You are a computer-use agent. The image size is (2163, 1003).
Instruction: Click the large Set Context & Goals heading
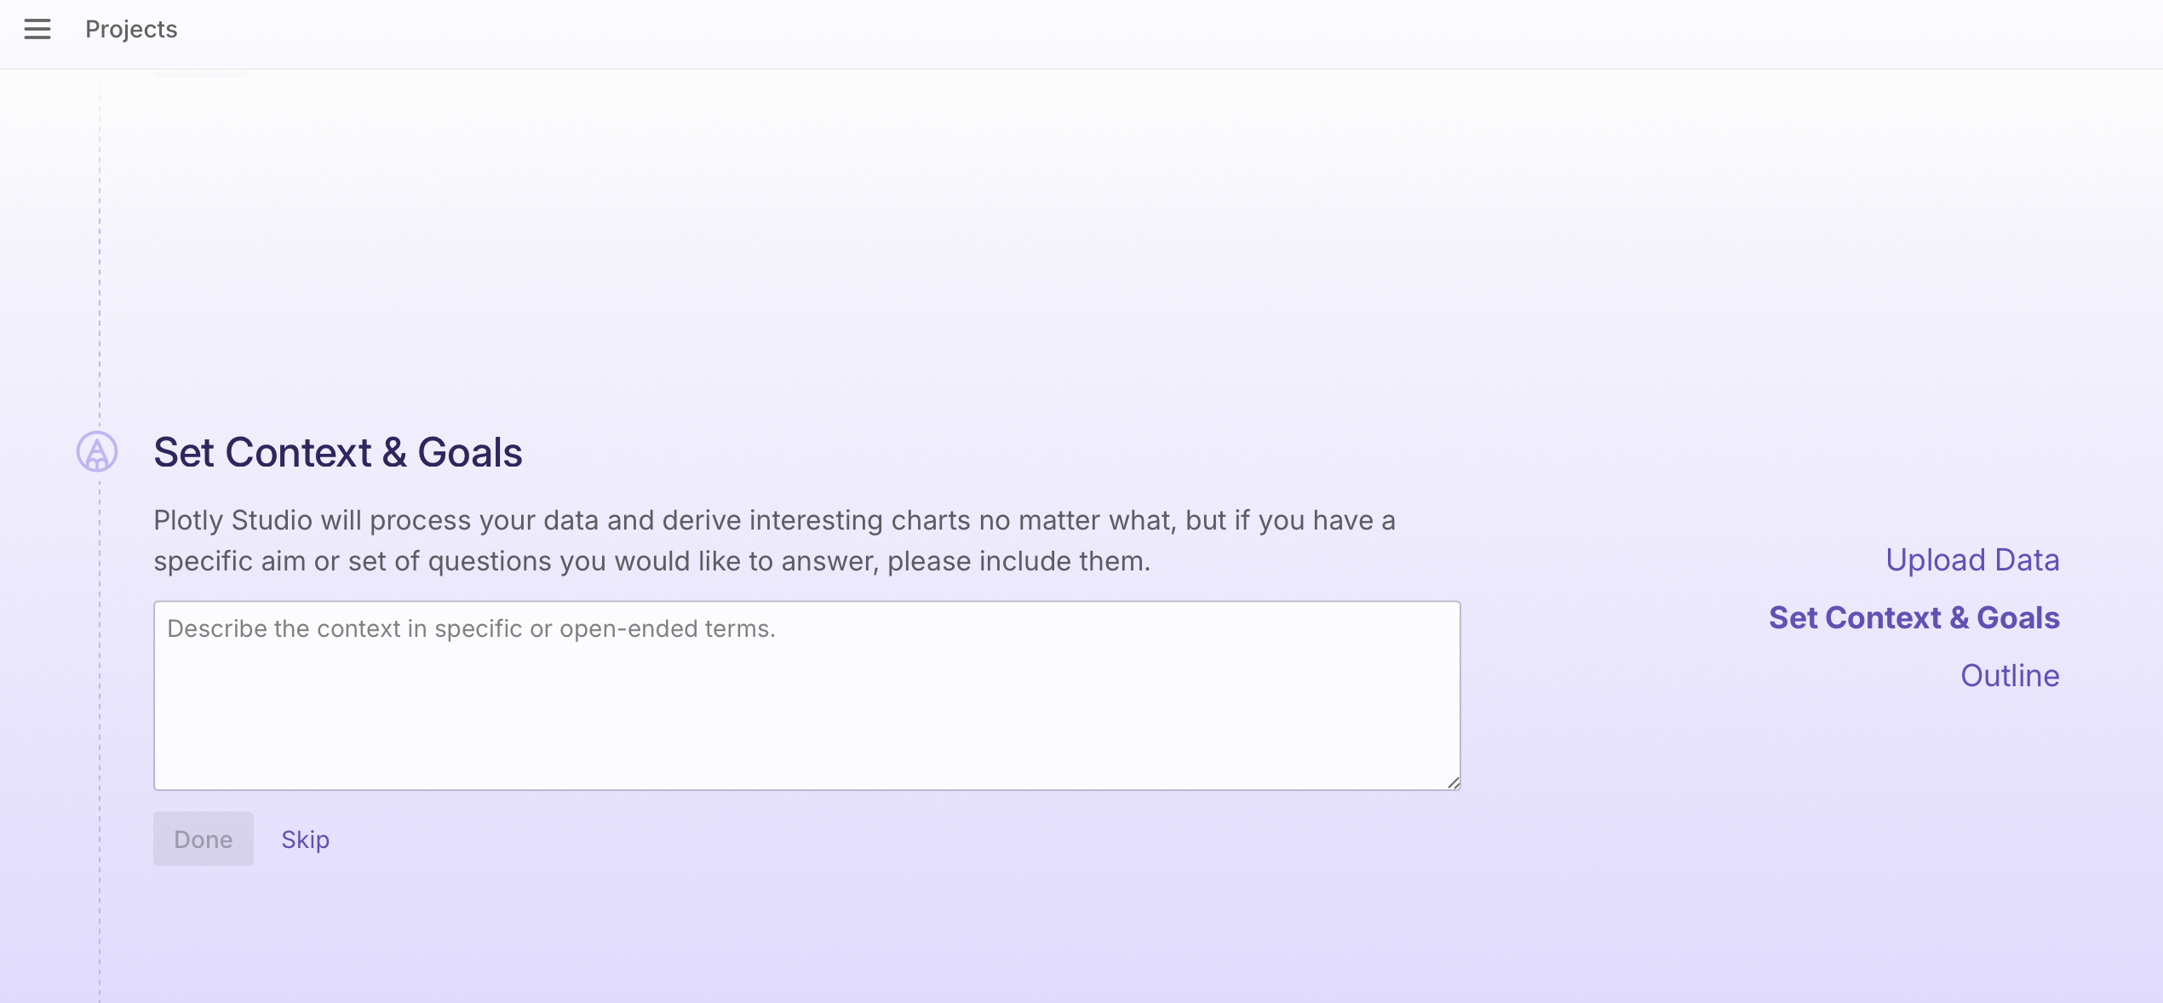(x=337, y=452)
